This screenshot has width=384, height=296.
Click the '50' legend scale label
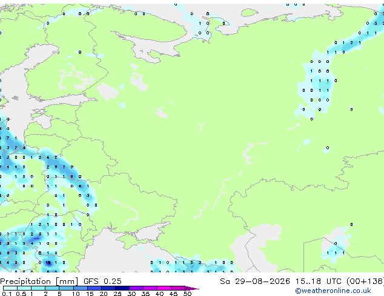(x=187, y=294)
